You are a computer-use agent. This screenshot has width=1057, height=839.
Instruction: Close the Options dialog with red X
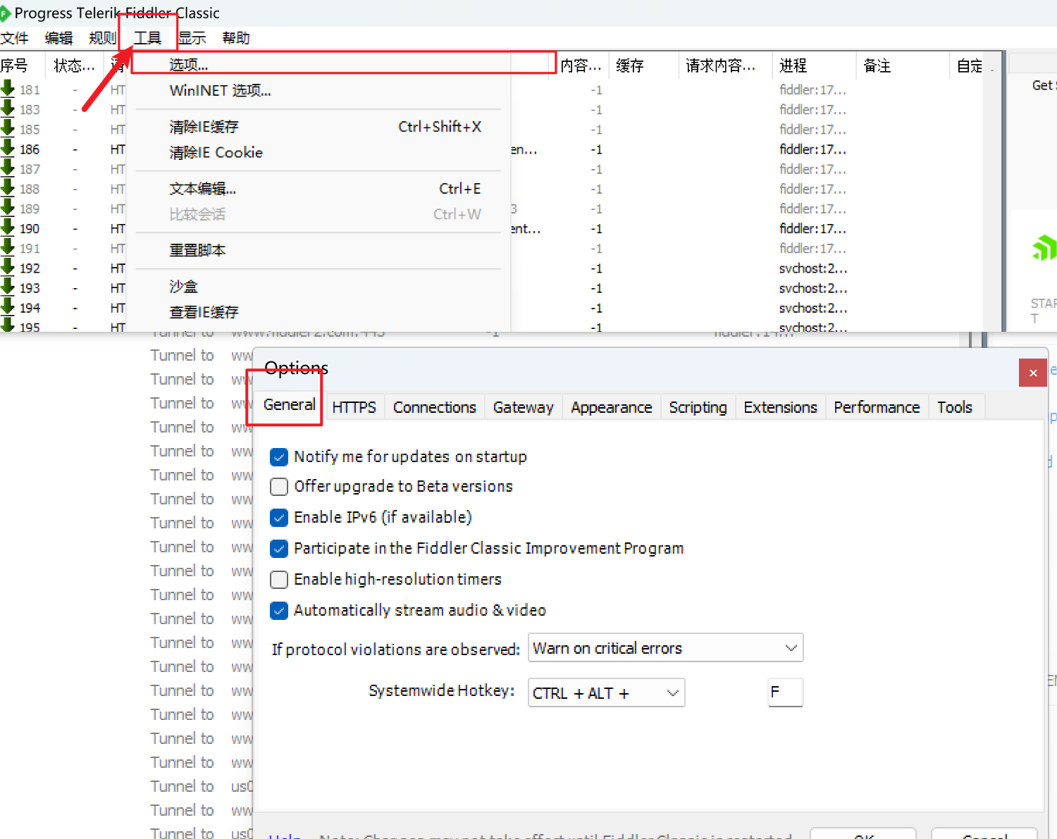coord(1033,373)
